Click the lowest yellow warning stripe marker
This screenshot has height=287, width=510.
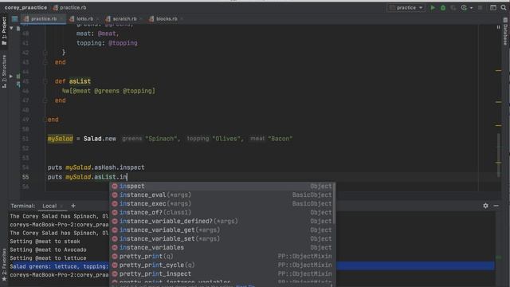(498, 163)
